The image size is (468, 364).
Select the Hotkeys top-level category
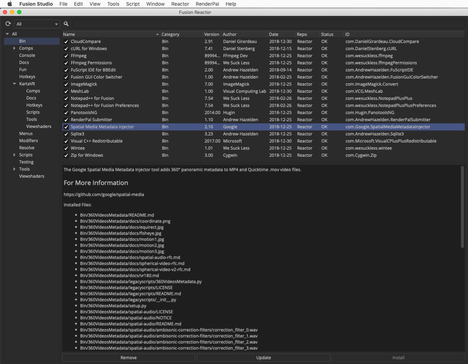coord(27,77)
